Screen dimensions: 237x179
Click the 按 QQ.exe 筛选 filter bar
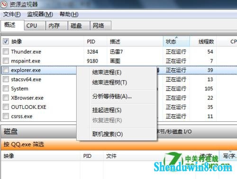pyautogui.click(x=119, y=144)
